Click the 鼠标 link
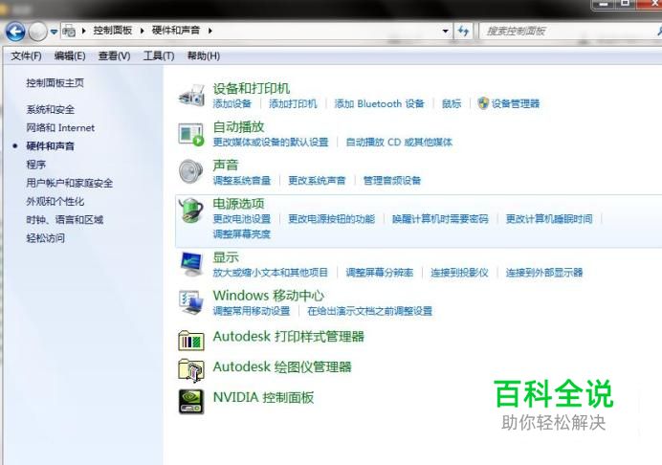Viewport: 662px width, 465px height. click(x=452, y=103)
